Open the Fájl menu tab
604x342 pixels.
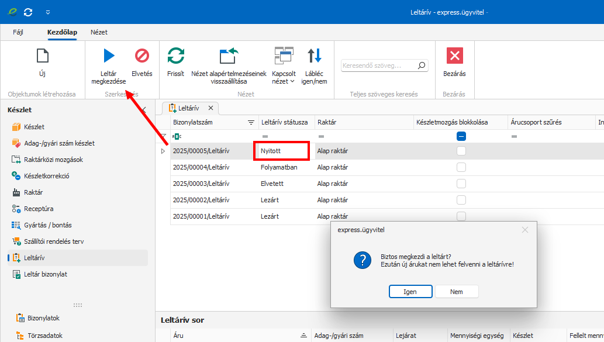click(18, 32)
